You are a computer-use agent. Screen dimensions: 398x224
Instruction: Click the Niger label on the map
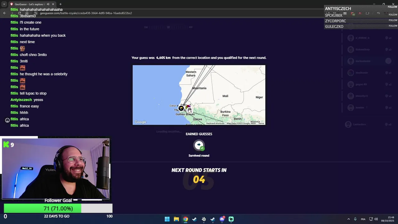click(x=259, y=97)
